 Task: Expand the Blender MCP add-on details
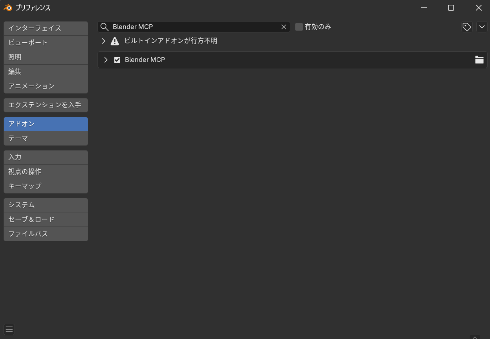tap(105, 60)
